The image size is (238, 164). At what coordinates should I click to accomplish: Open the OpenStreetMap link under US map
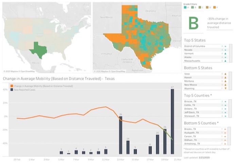pos(28,71)
